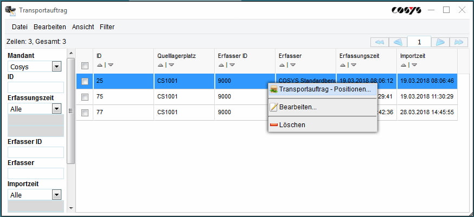Open the Mandant dropdown showing Cosys
474x217 pixels.
56,67
